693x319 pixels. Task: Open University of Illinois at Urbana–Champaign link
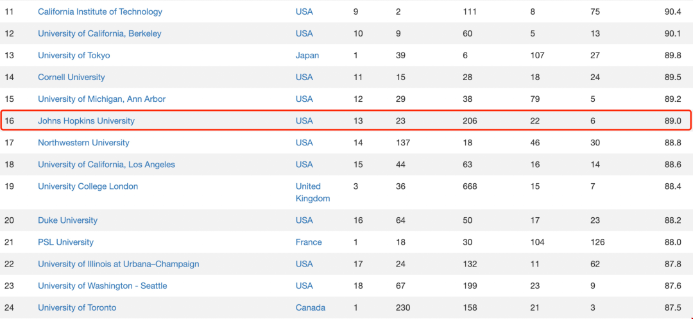119,264
